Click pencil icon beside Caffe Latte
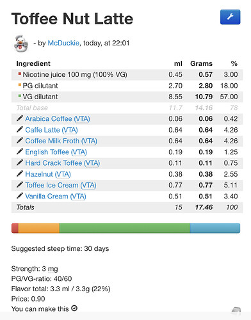 20,129
